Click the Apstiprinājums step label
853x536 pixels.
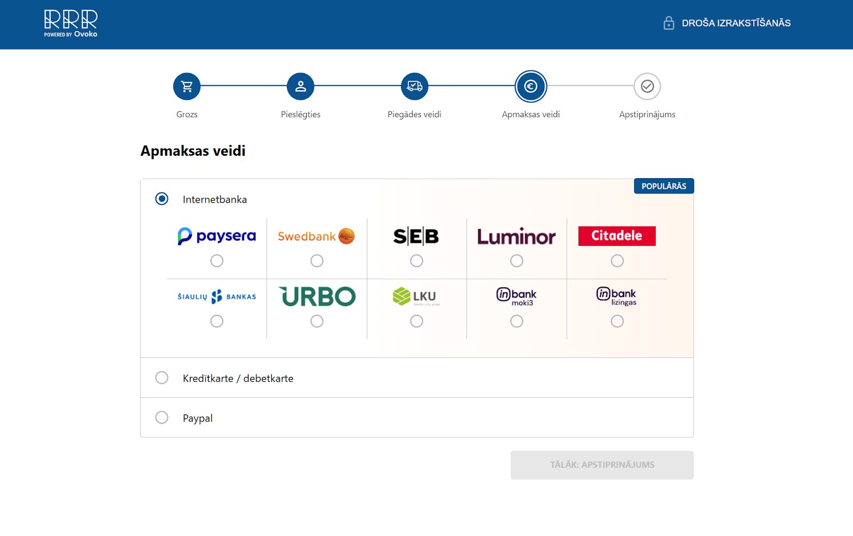click(x=647, y=115)
